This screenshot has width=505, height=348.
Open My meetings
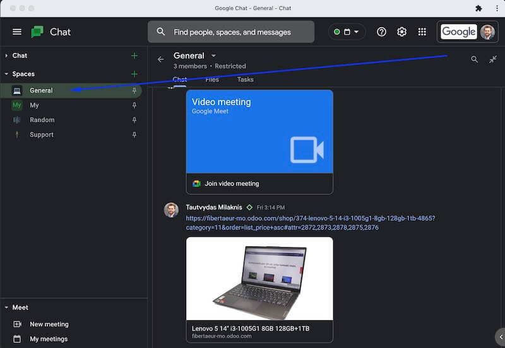[49, 339]
